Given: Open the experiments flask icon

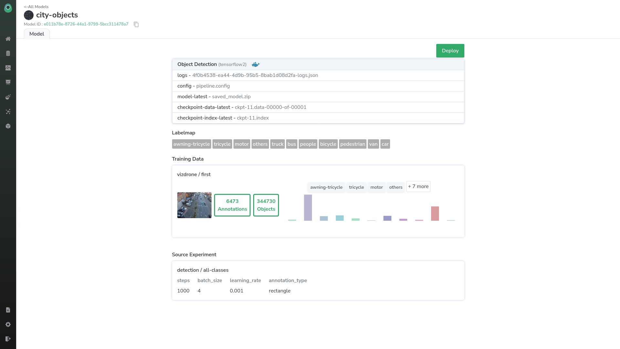Looking at the screenshot, I should (x=8, y=97).
